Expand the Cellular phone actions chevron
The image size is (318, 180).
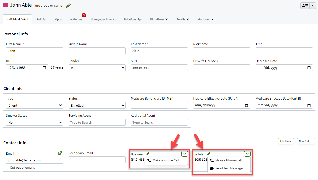pyautogui.click(x=247, y=154)
